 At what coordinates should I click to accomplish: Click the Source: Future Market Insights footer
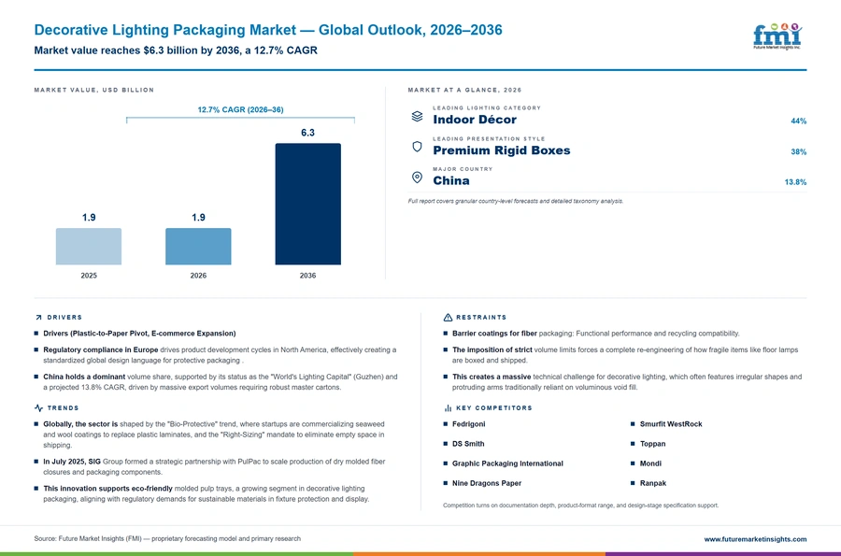click(167, 539)
